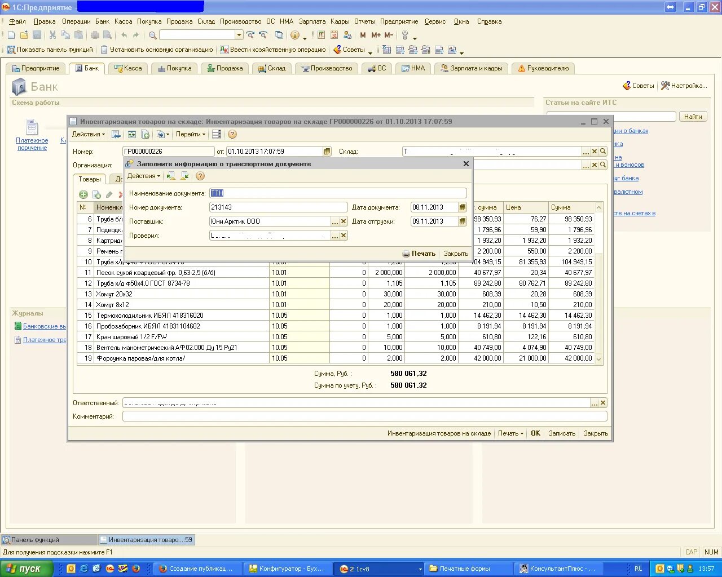722x577 pixels.
Task: Click the wrench tools icon in toolbar
Action: pos(405,35)
